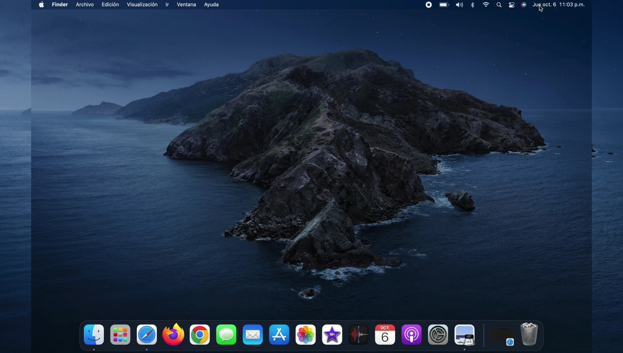Show battery status in menu bar
The width and height of the screenshot is (623, 353).
tap(444, 5)
